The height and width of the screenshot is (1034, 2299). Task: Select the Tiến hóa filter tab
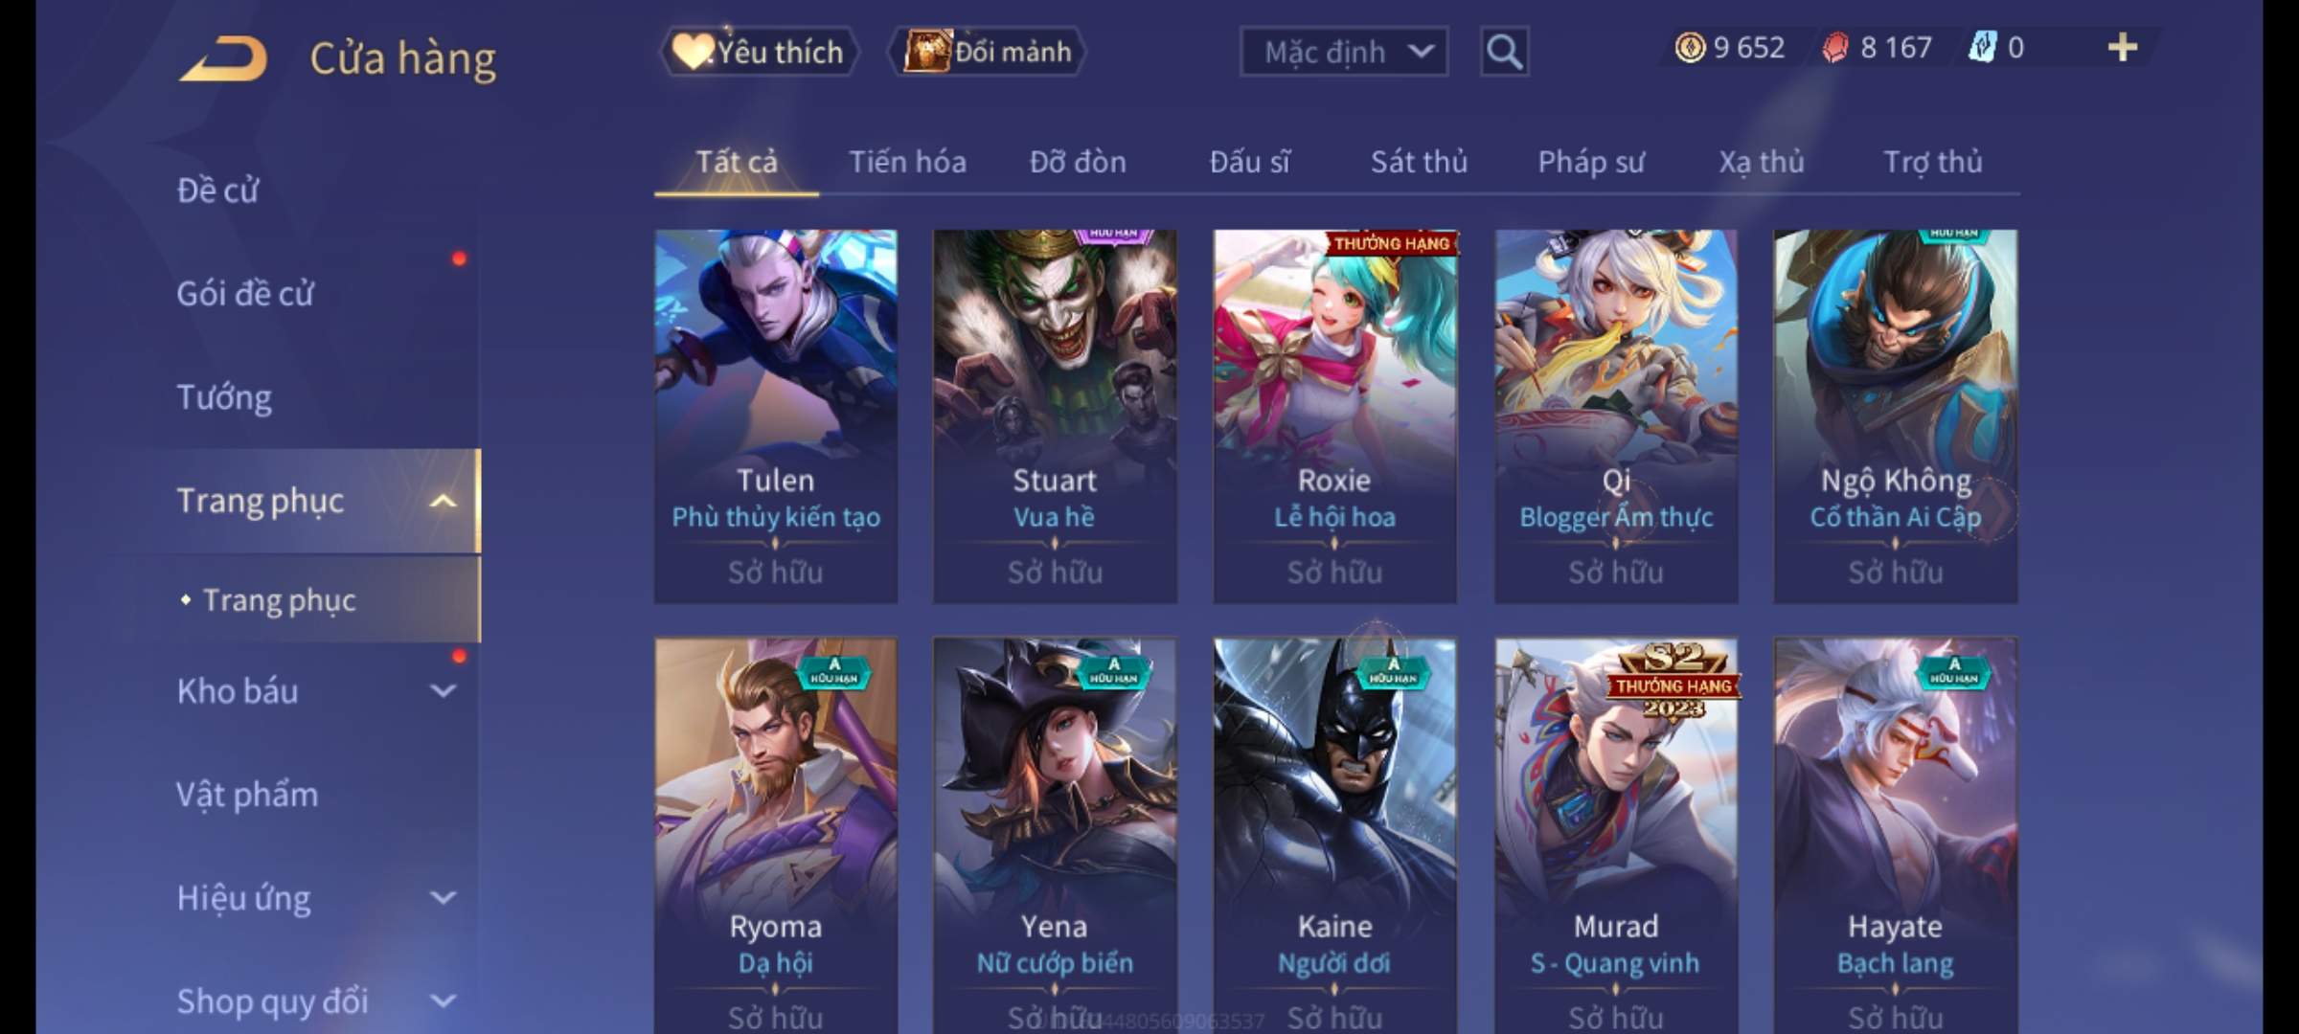click(907, 162)
